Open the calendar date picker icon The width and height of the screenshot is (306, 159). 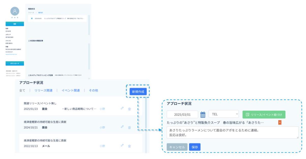[x=203, y=115]
